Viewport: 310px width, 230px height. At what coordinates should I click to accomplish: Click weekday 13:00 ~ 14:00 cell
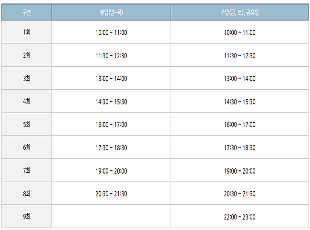[111, 79]
